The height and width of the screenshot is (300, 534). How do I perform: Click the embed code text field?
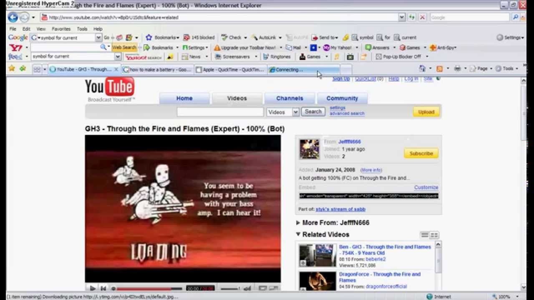pos(369,196)
